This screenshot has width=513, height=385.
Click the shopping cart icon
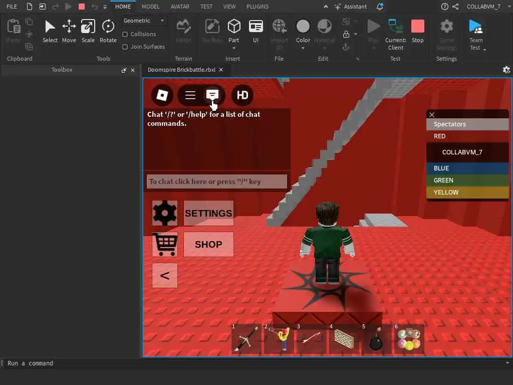point(165,245)
